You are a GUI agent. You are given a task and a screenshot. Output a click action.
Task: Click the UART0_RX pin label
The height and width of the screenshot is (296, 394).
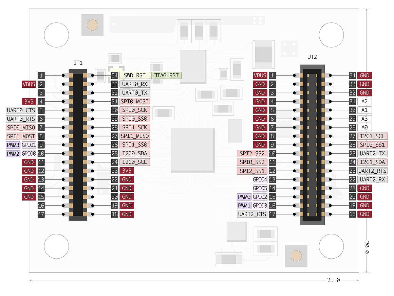coord(134,84)
